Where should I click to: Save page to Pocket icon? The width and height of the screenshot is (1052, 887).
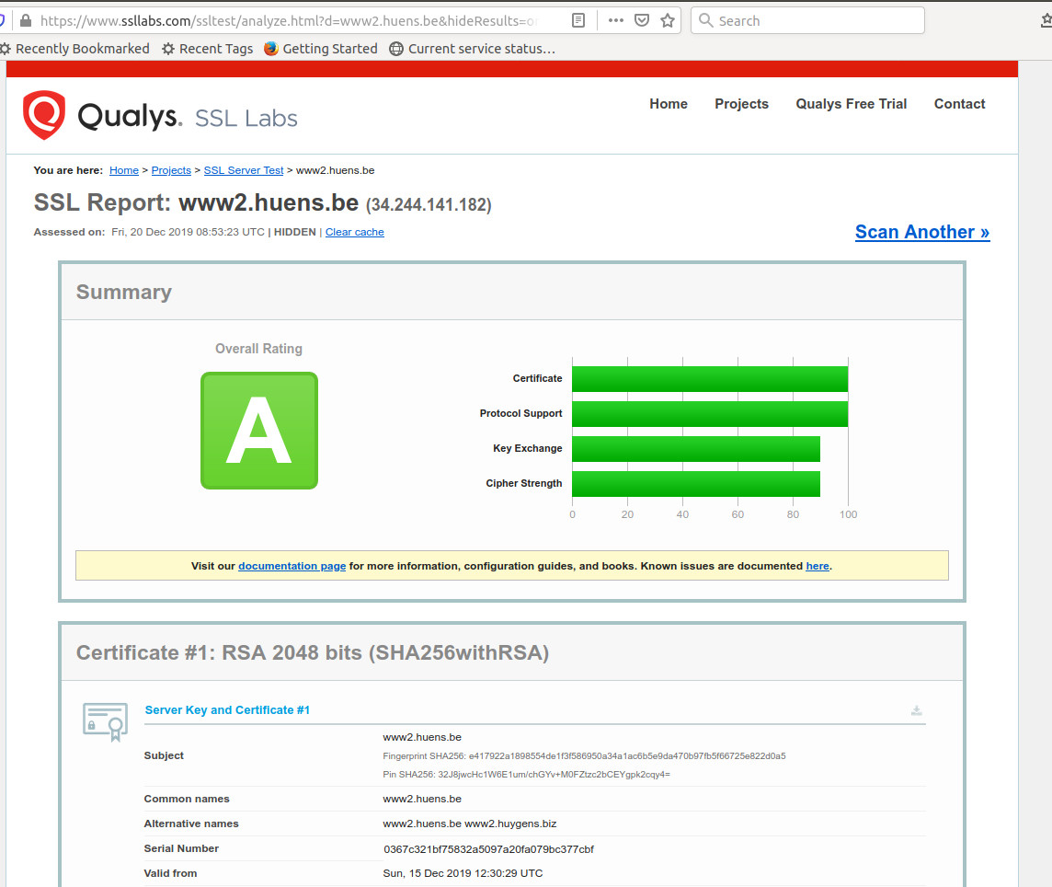(x=642, y=20)
